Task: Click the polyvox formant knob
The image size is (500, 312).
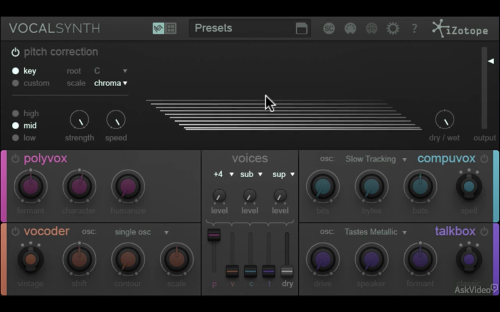Action: coord(31,186)
